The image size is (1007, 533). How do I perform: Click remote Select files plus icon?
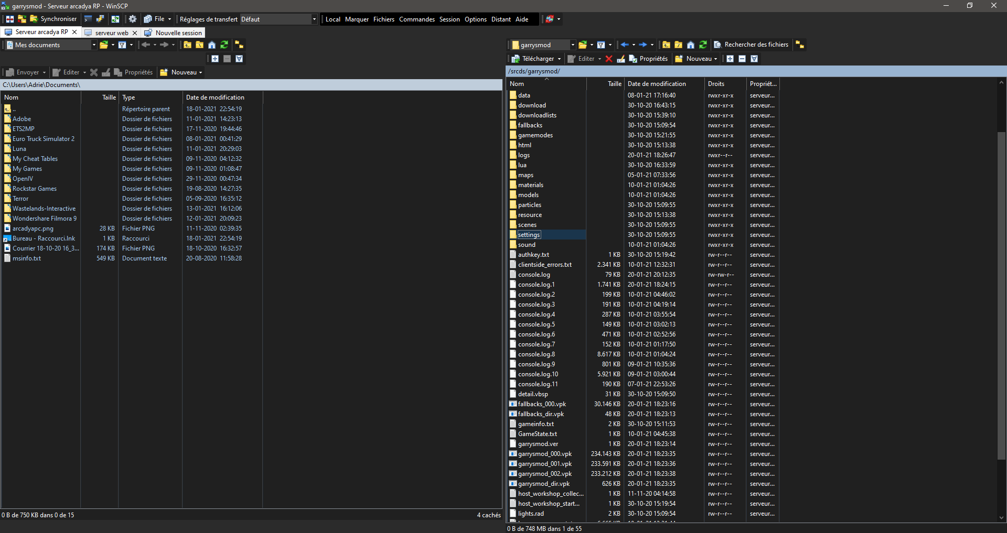[x=730, y=59]
